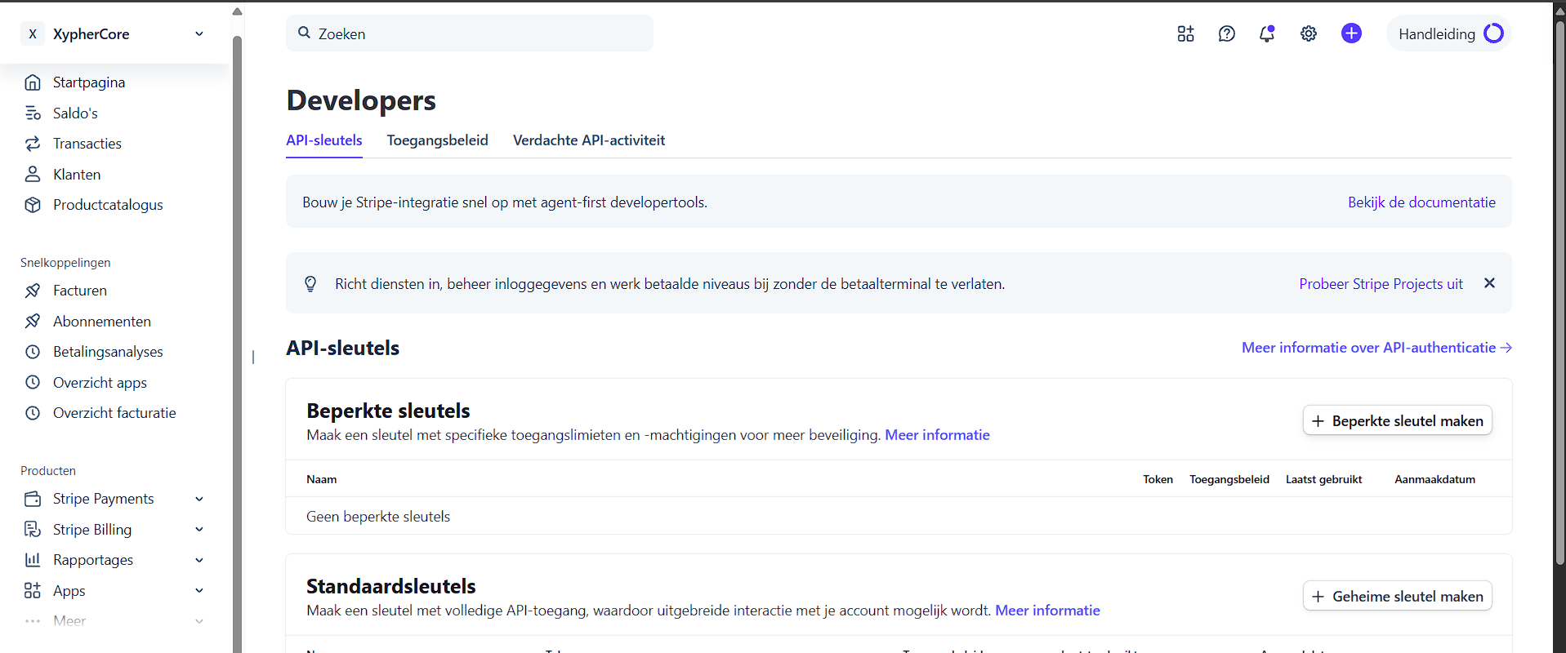Expand the Stripe Payments menu chevron
The height and width of the screenshot is (653, 1566).
coord(199,499)
